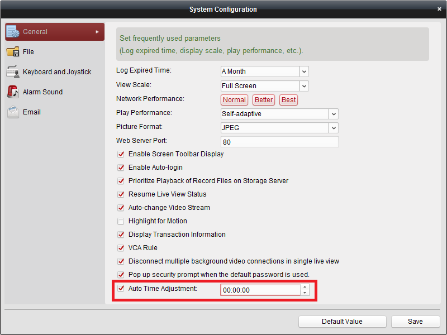Expand the View Scale dropdown

click(304, 86)
